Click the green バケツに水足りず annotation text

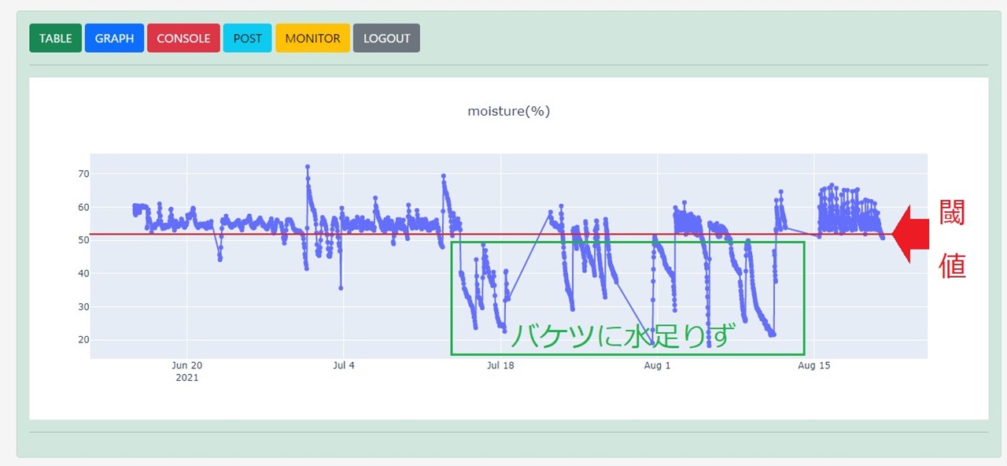coord(622,336)
